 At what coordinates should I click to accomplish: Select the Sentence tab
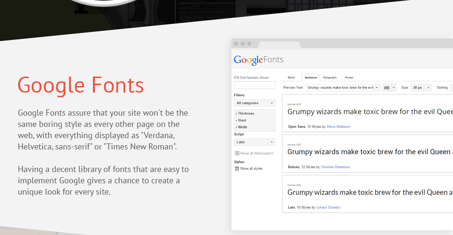click(x=311, y=78)
